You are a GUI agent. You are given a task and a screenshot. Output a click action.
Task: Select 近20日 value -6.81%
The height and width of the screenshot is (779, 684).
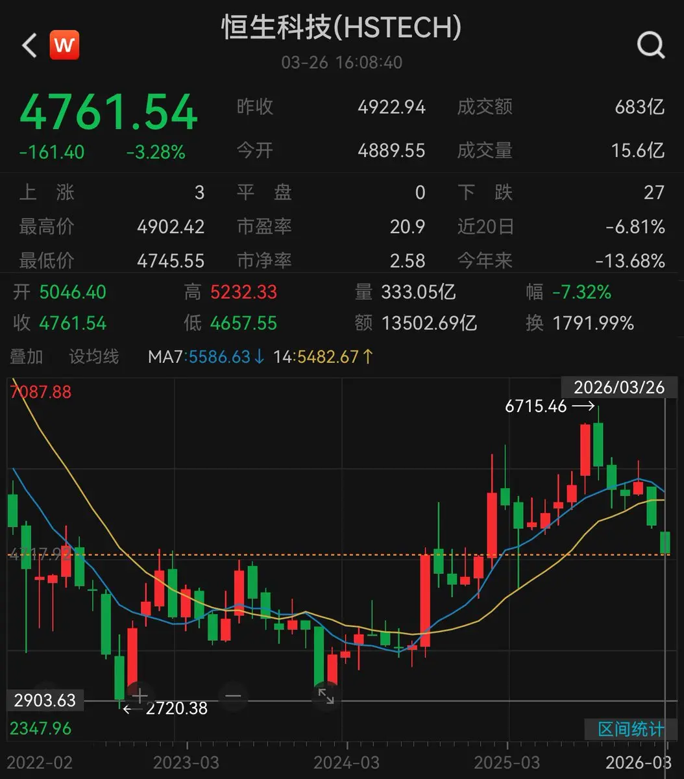tap(635, 227)
